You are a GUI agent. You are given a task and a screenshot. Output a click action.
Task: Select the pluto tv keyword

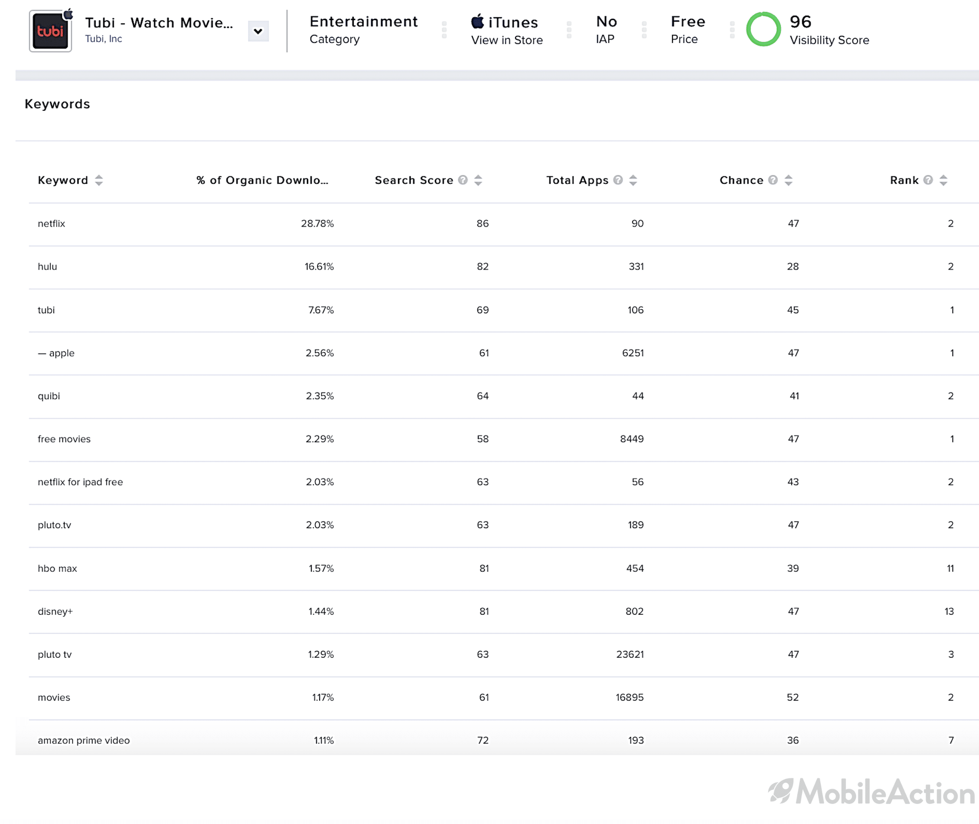point(55,655)
